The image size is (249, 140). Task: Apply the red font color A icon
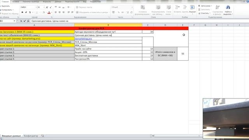pos(49,12)
